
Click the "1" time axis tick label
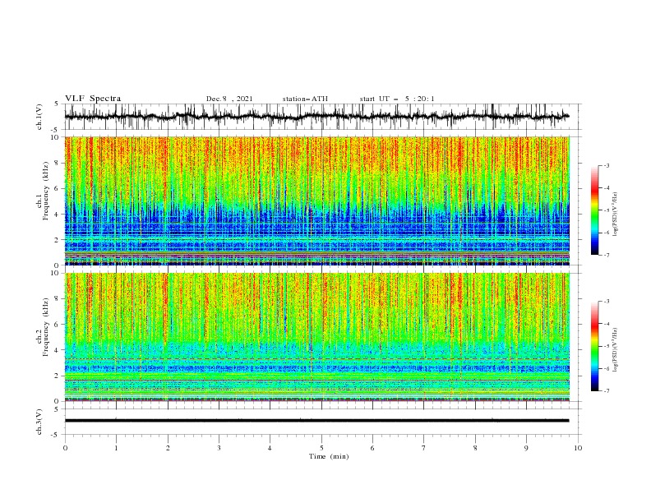pyautogui.click(x=116, y=448)
